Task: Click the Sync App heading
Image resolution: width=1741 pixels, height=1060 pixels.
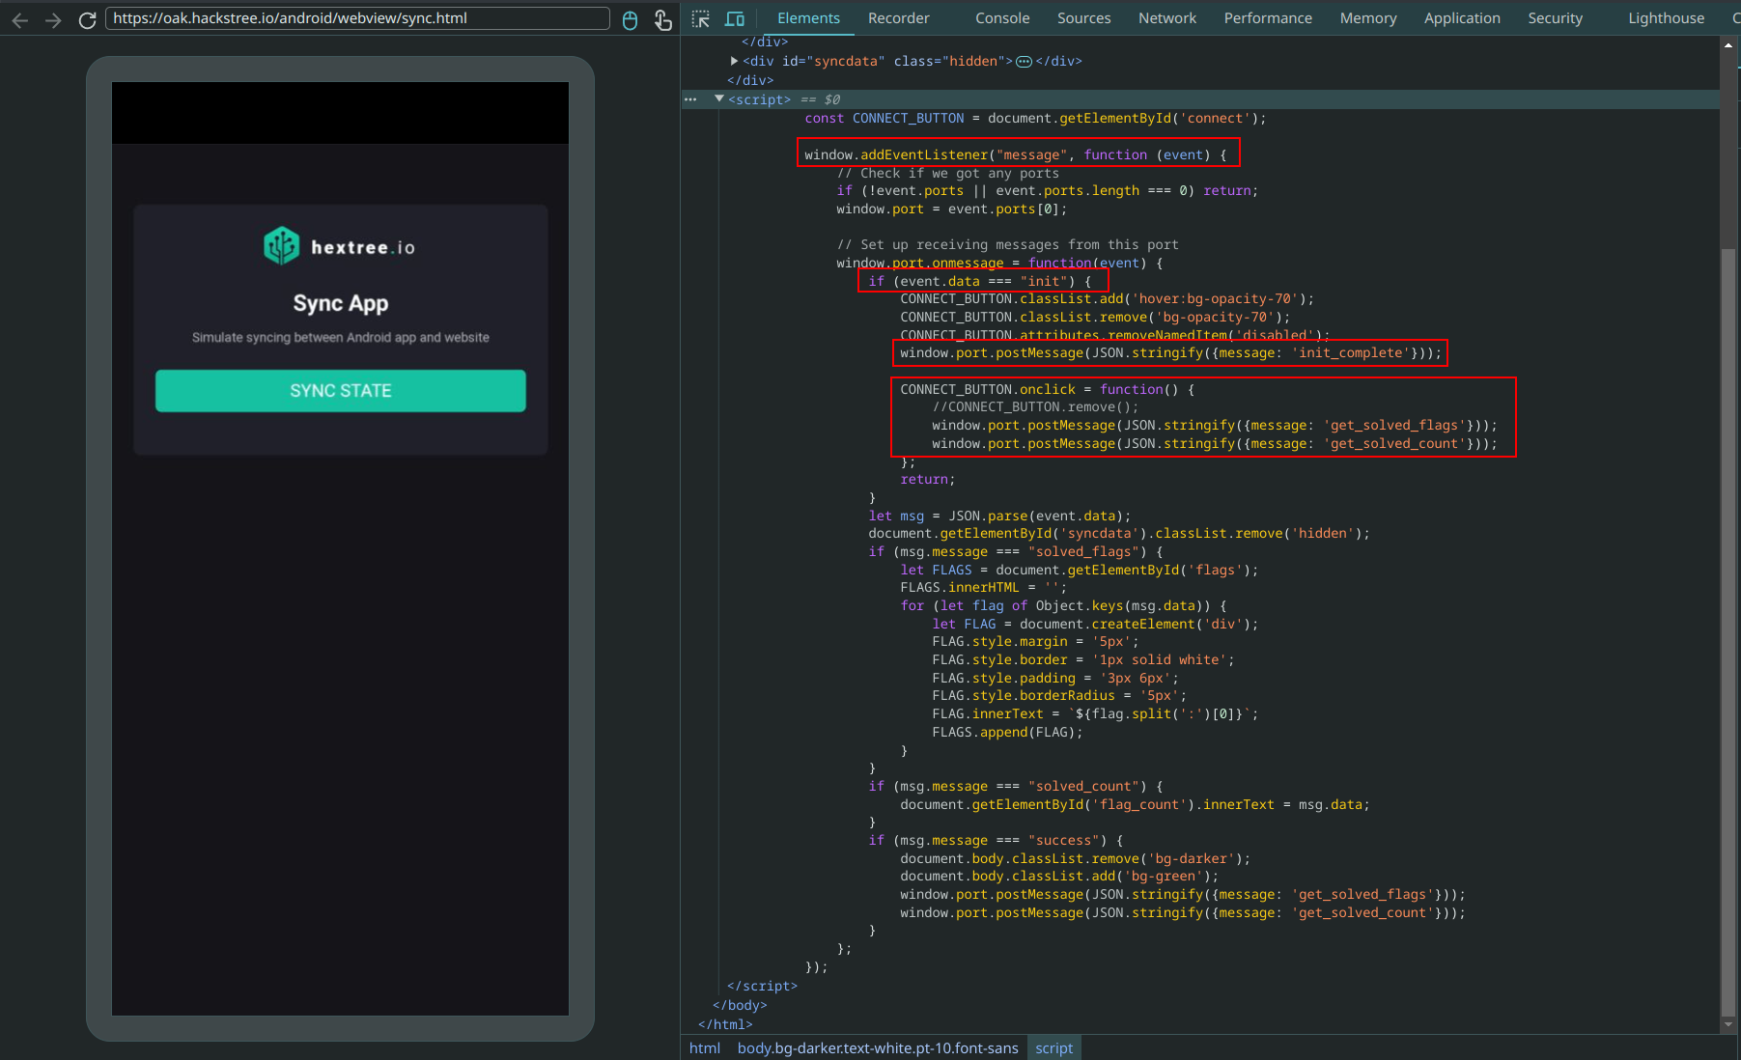Action: pyautogui.click(x=340, y=303)
